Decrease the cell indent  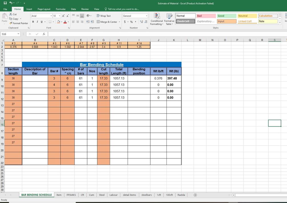[88, 22]
